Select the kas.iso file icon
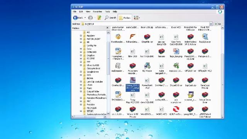This screenshot has height=139, width=247. pyautogui.click(x=161, y=51)
